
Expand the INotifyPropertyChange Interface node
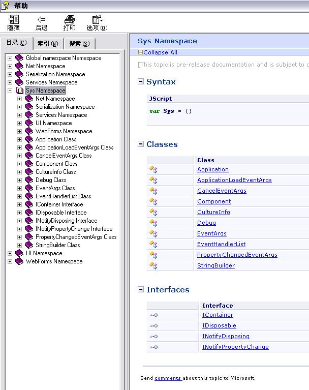click(x=20, y=229)
